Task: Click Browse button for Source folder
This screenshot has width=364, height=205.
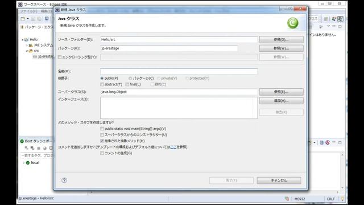Action: 281,39
